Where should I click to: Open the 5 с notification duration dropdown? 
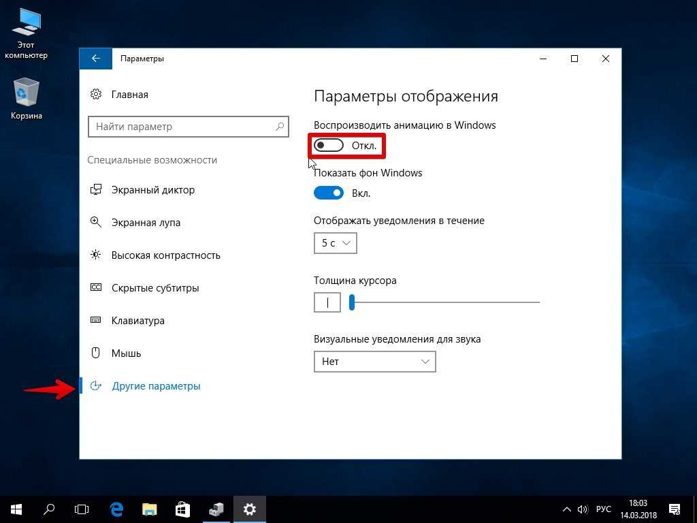click(x=335, y=243)
